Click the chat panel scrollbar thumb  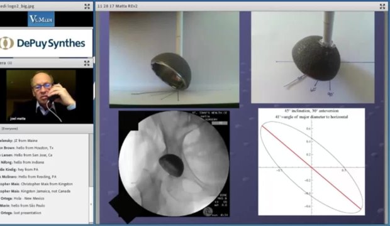pyautogui.click(x=91, y=161)
